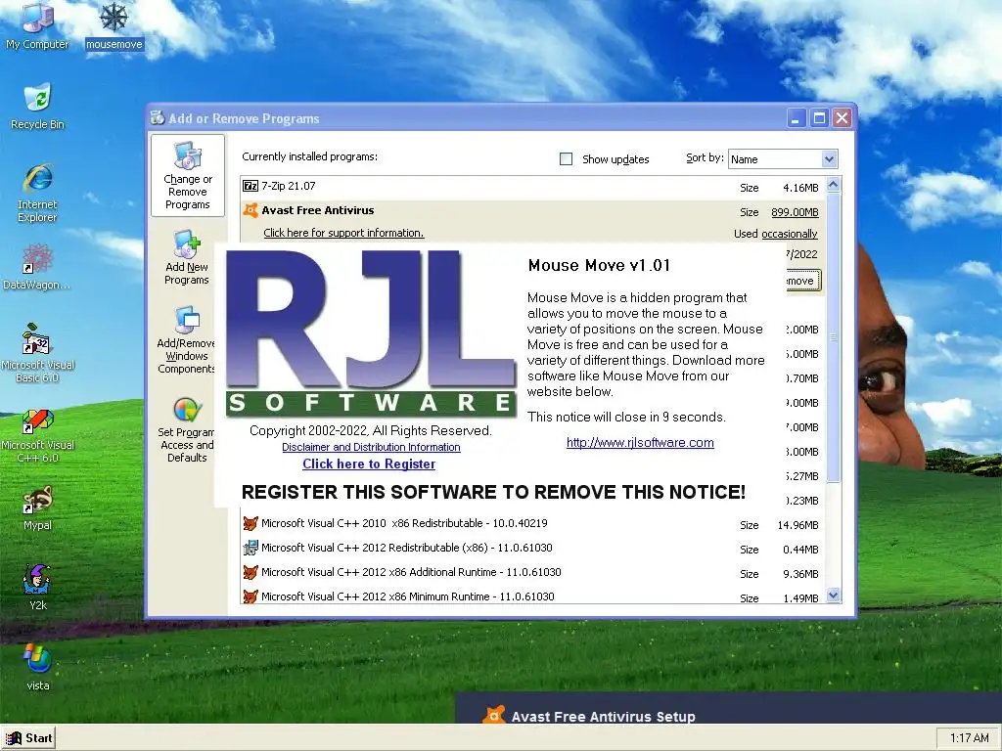Open Click here for support information link
Screen dimensions: 1002x751
pyautogui.click(x=343, y=233)
